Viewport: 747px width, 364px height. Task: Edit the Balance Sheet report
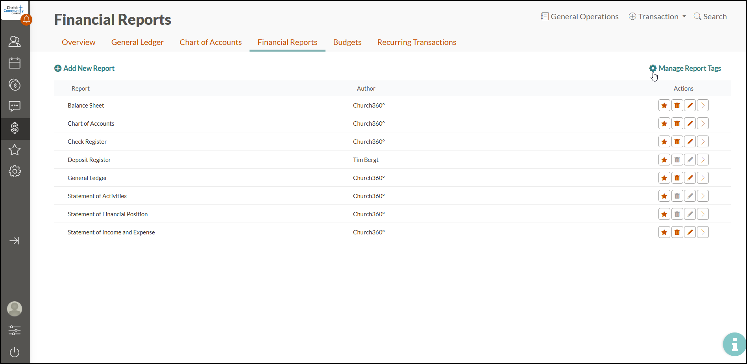point(690,106)
